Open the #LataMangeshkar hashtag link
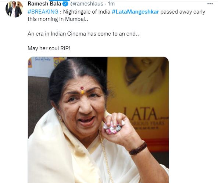Viewport: 218px width, 183px height. click(135, 12)
